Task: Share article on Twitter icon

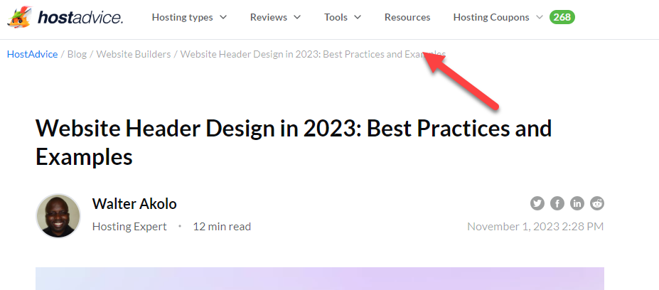Action: 537,203
